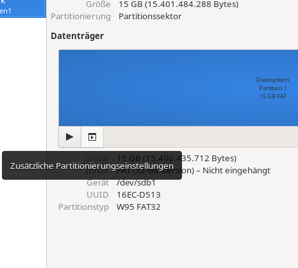Click the Nicht eingehängt content text

point(236,171)
